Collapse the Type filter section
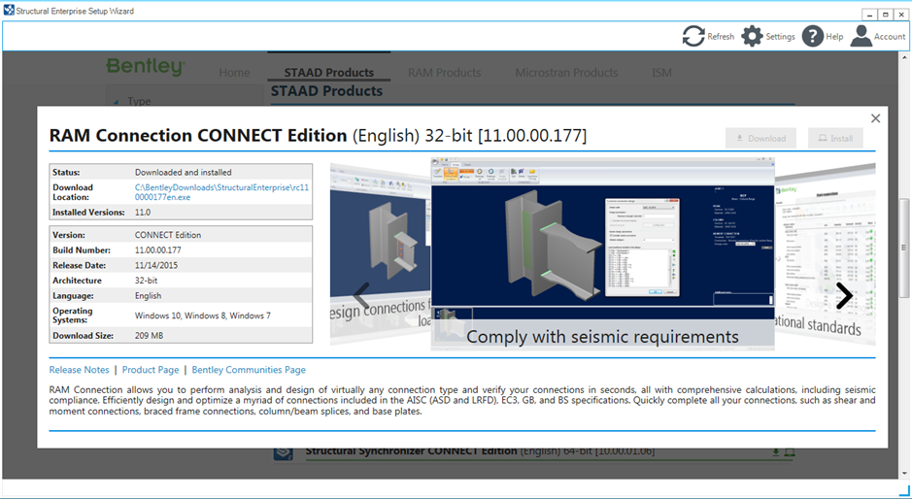This screenshot has height=499, width=912. 116,102
